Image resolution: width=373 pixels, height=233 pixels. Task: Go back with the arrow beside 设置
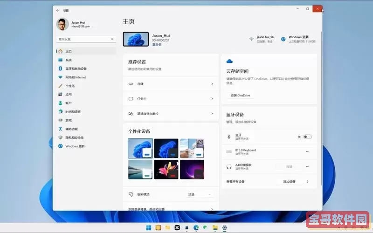pyautogui.click(x=58, y=10)
